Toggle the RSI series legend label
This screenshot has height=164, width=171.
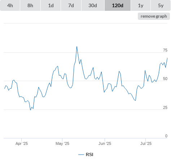[89, 155]
